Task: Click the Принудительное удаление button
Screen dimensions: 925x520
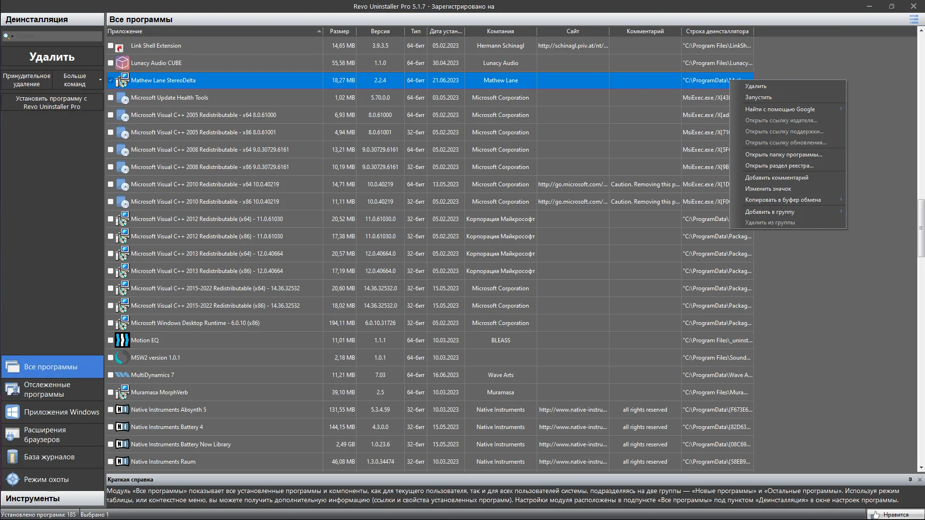Action: pyautogui.click(x=26, y=80)
